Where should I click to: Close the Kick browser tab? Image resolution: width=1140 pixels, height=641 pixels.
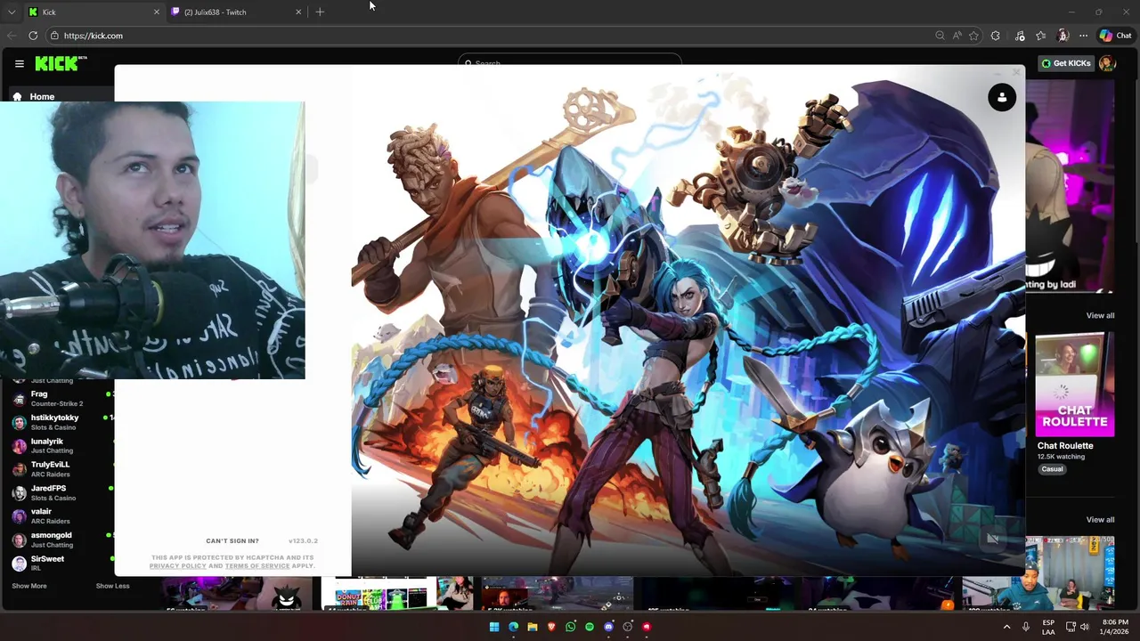[x=157, y=12]
